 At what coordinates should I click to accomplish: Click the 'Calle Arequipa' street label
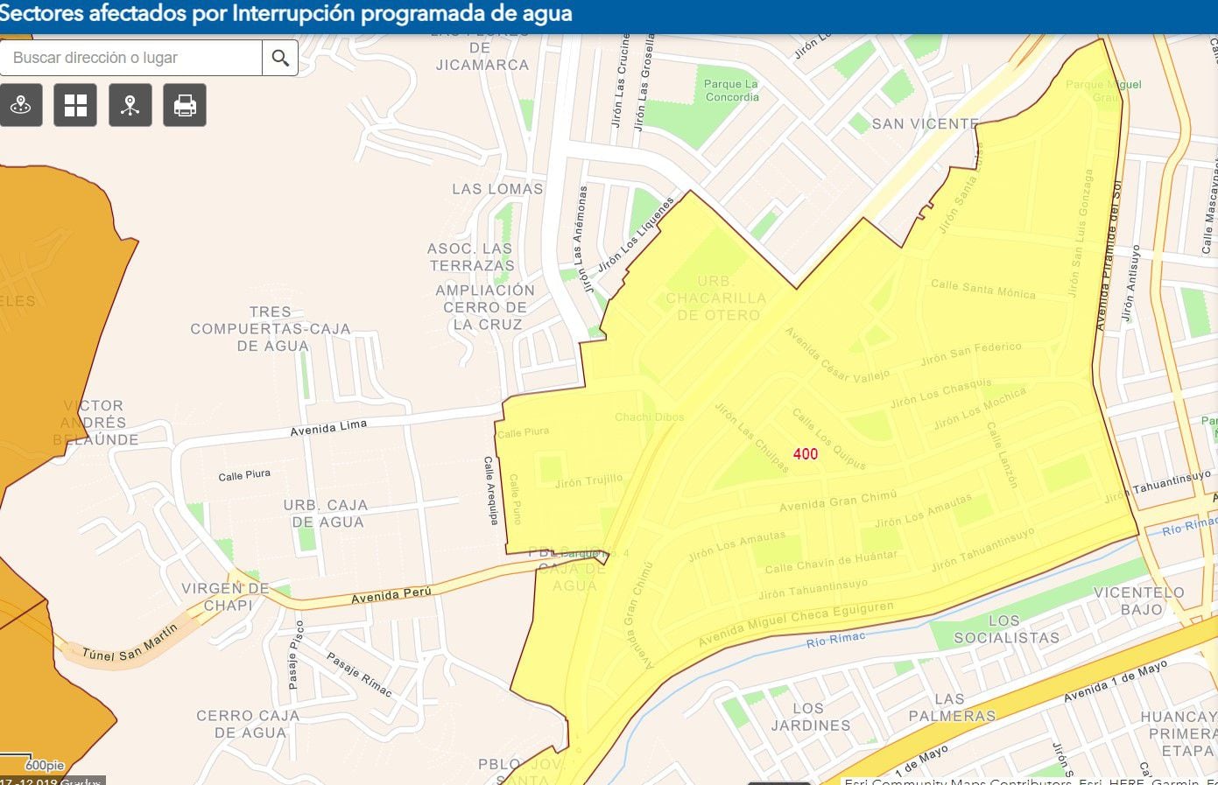pos(491,490)
